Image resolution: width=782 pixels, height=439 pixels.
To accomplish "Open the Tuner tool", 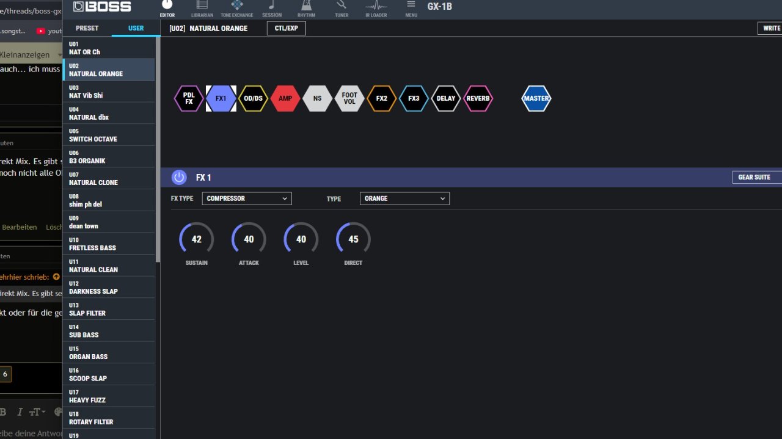I will point(342,7).
